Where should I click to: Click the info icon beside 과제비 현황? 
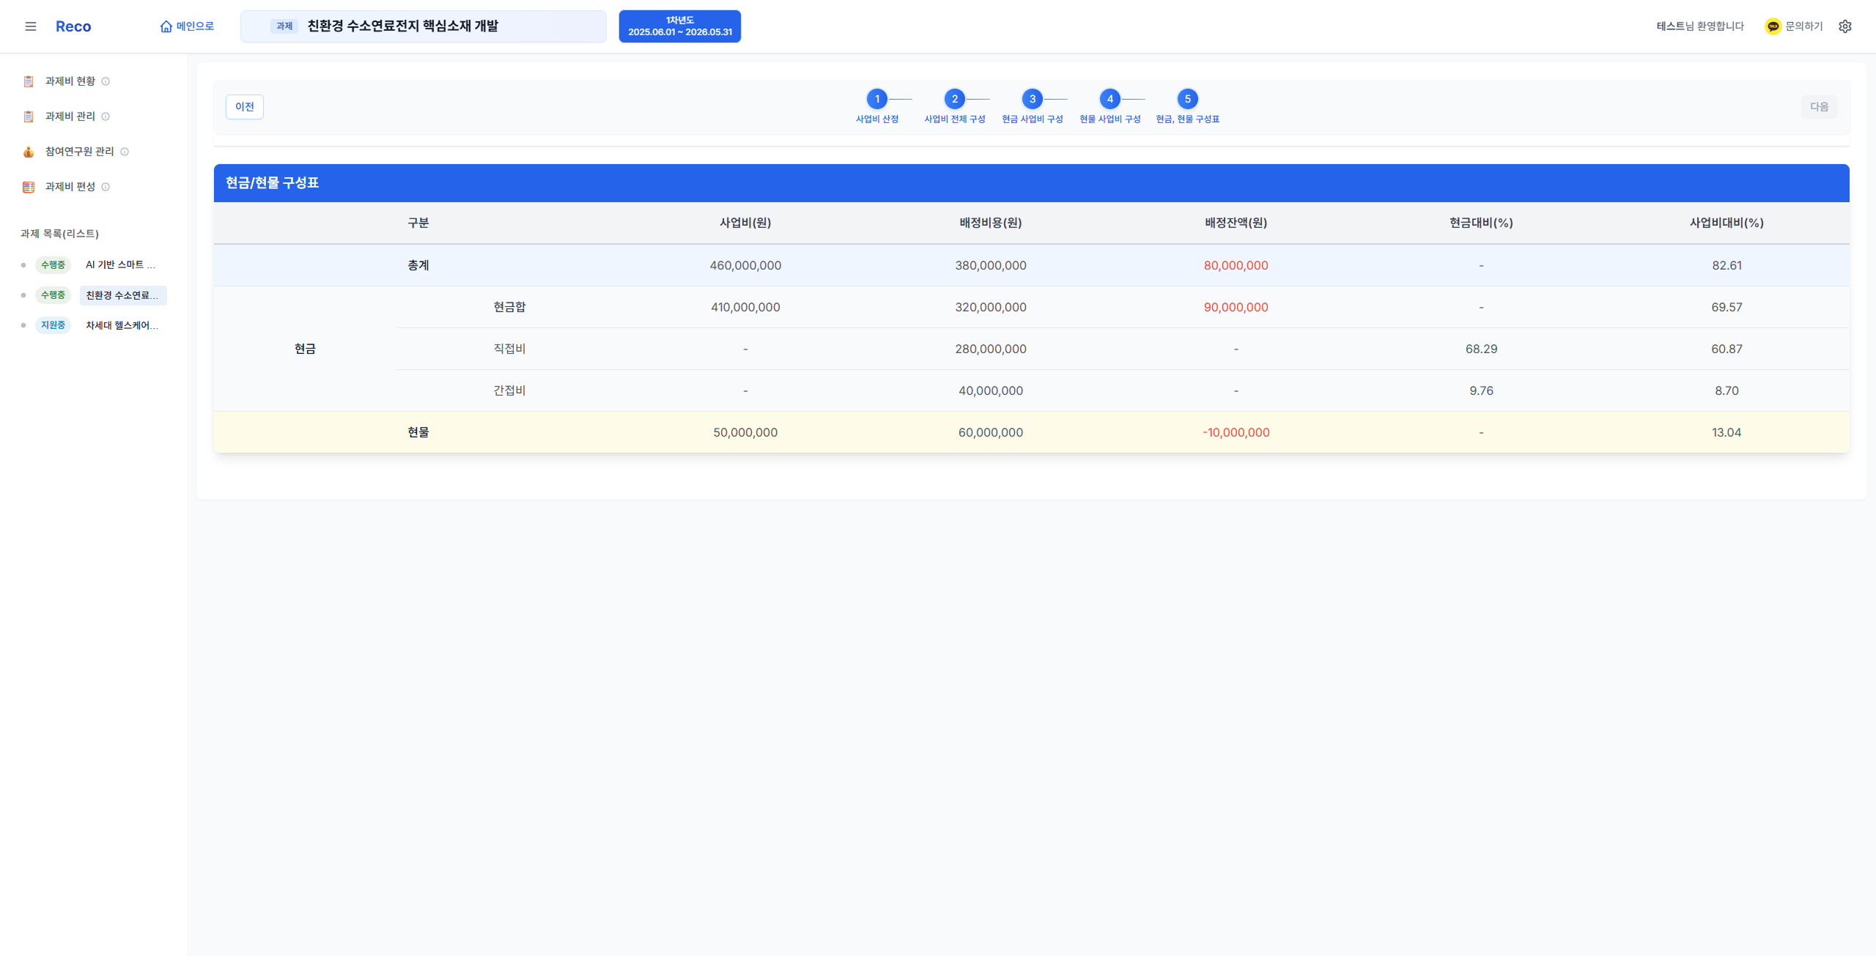pos(106,81)
